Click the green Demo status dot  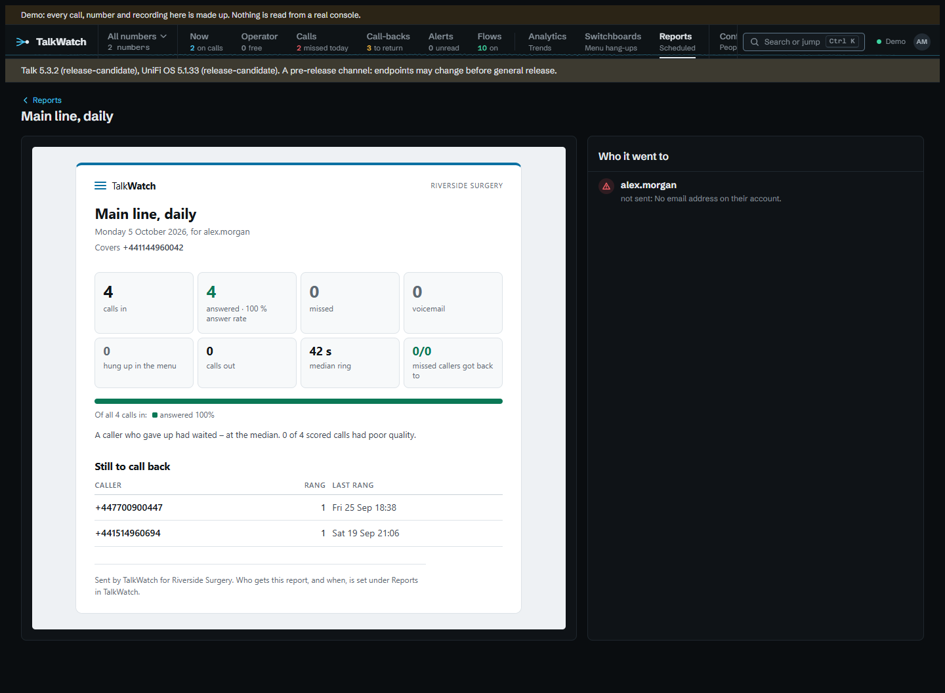click(x=879, y=42)
